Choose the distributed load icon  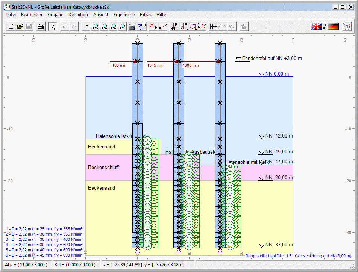click(193, 27)
